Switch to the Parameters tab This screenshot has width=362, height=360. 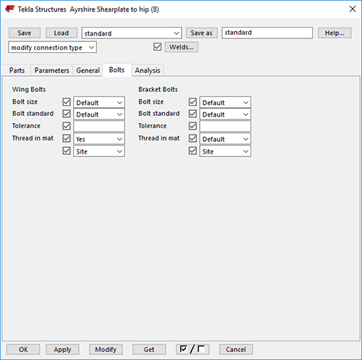(51, 70)
